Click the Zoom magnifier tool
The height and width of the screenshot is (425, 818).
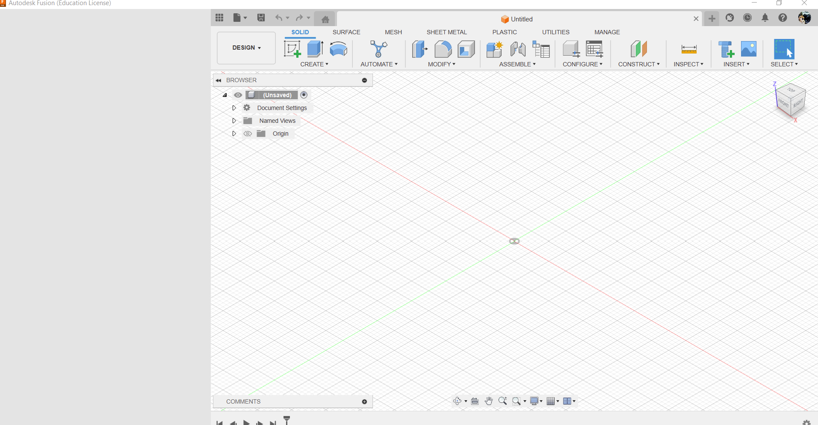click(x=503, y=401)
